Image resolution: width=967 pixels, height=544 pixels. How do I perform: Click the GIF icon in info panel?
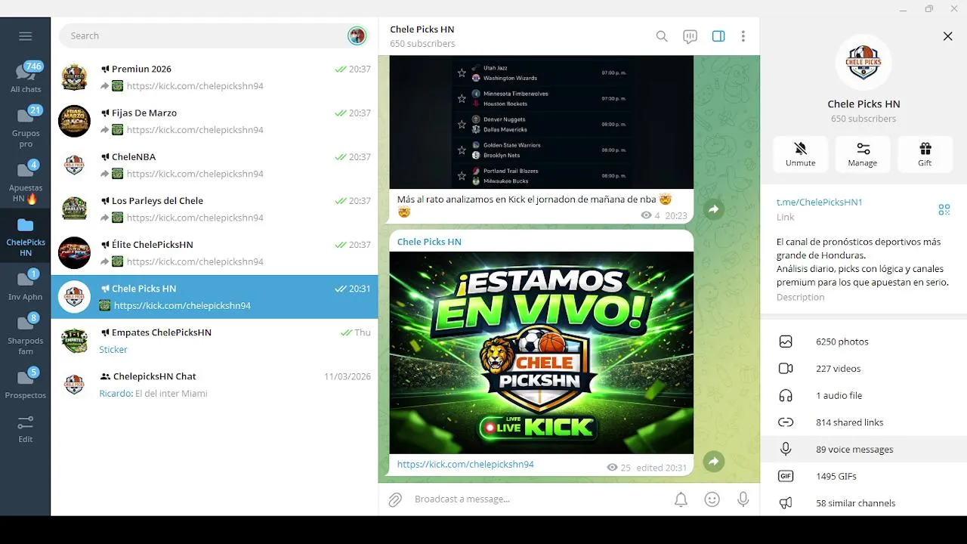[786, 477]
